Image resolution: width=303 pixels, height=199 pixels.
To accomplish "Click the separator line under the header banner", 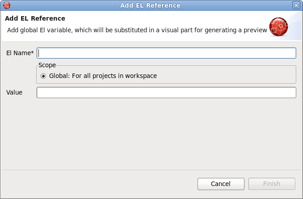I will 151,42.
